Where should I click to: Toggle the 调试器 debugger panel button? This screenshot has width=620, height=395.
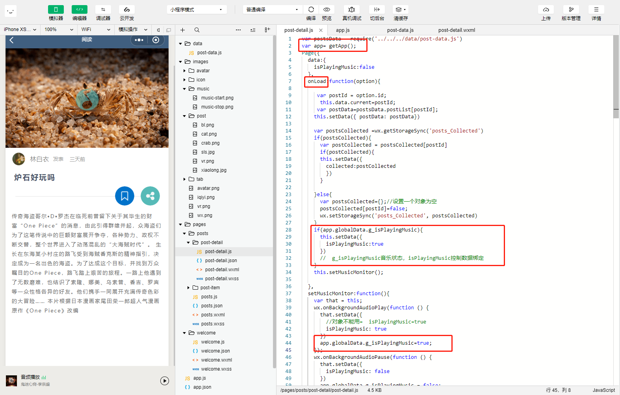click(x=103, y=9)
